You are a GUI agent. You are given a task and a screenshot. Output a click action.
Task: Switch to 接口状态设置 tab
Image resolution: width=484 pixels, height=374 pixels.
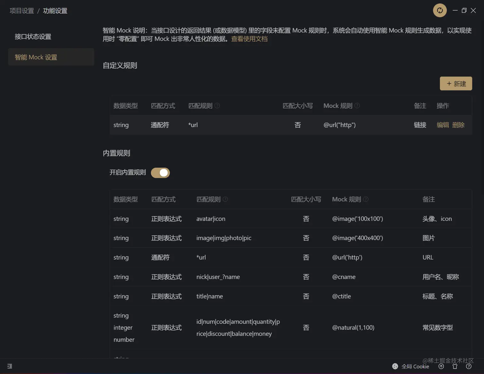pyautogui.click(x=32, y=37)
